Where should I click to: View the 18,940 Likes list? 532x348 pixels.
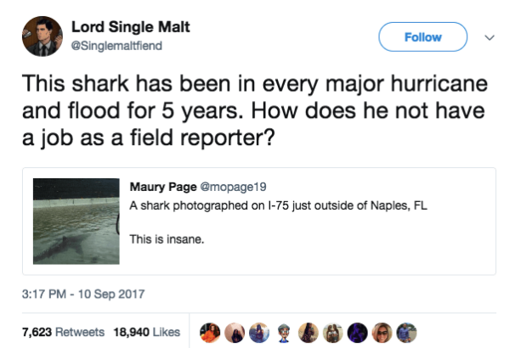[146, 332]
